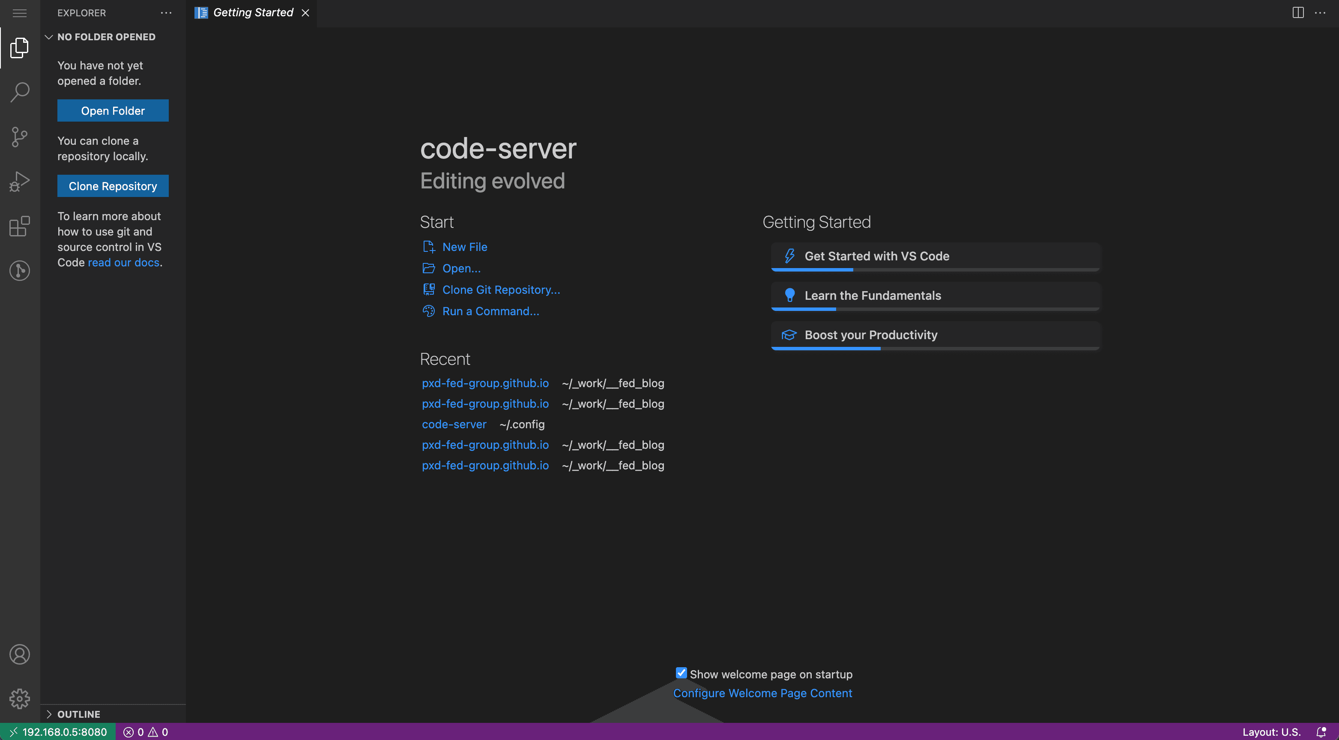Uncheck Show welcome page on startup
This screenshot has height=740, width=1339.
pos(681,673)
